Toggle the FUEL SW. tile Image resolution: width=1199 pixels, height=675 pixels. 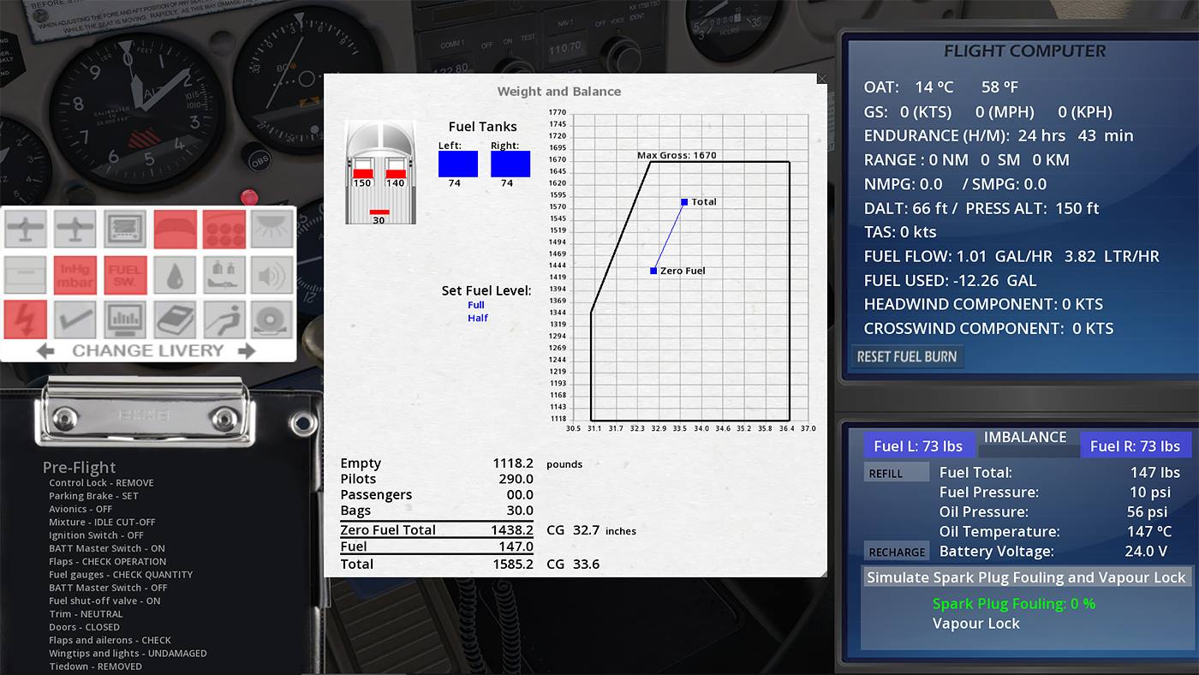(125, 275)
